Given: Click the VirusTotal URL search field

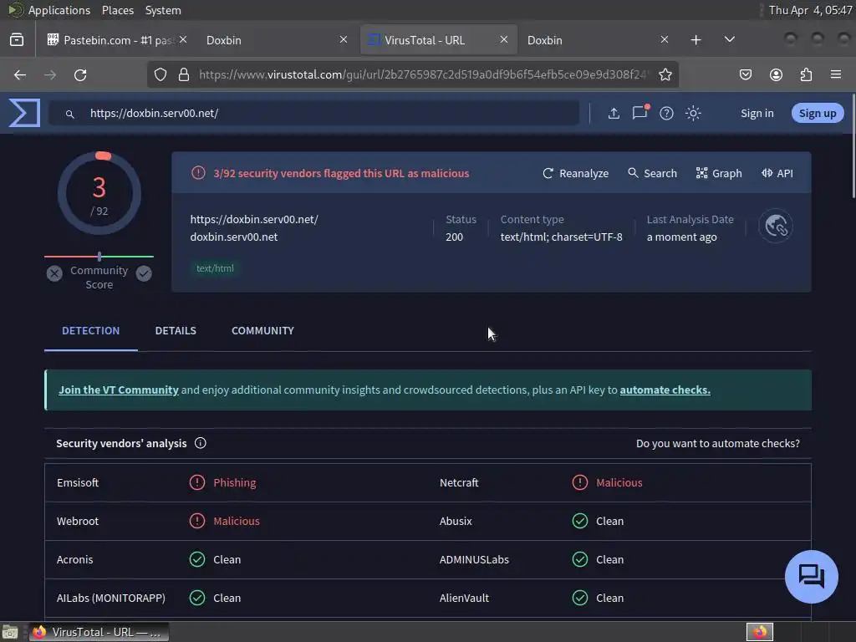Looking at the screenshot, I should tap(314, 113).
